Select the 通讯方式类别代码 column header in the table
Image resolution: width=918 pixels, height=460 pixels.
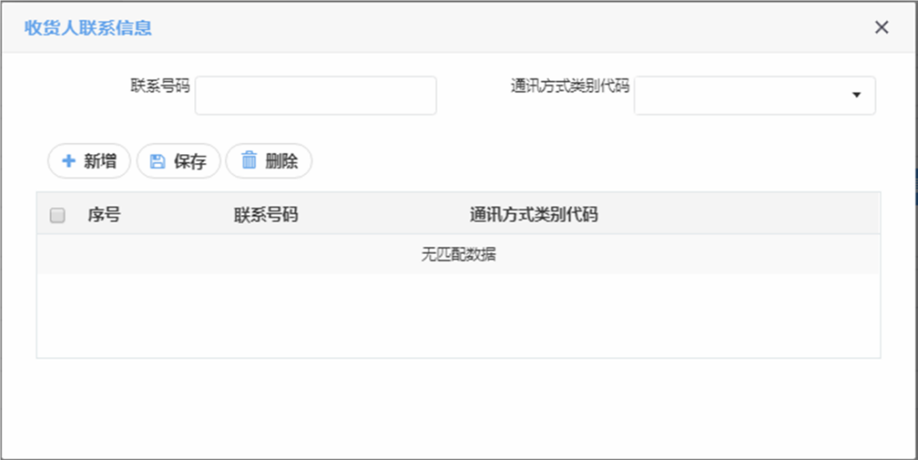pos(533,215)
